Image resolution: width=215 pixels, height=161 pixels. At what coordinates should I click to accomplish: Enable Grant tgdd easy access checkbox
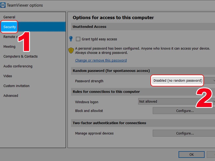point(78,39)
